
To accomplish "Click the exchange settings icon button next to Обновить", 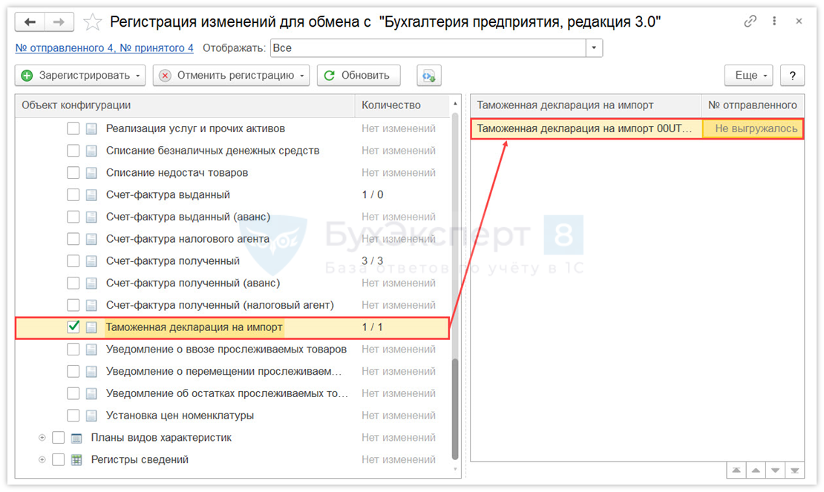I will pos(429,76).
